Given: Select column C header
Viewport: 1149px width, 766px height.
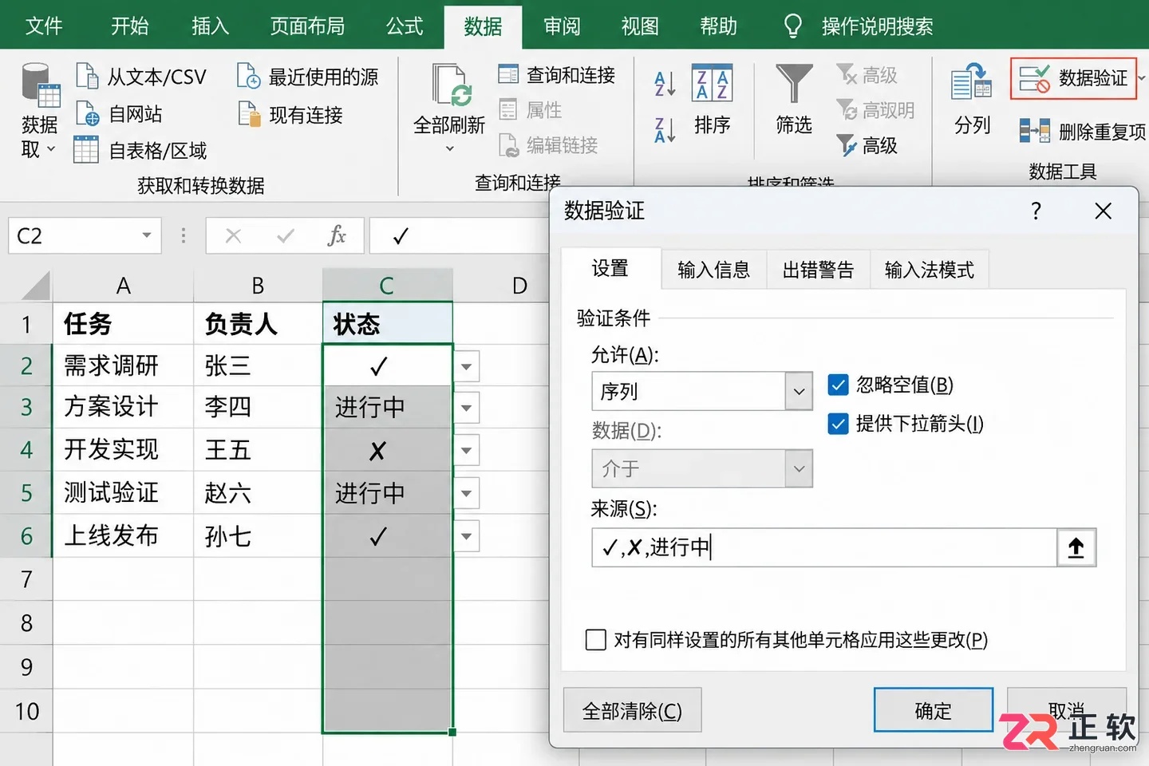Looking at the screenshot, I should (387, 285).
